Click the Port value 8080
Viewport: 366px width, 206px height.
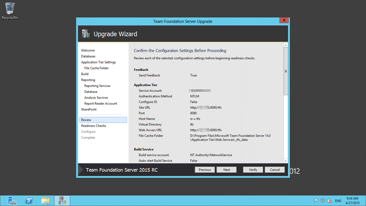pyautogui.click(x=193, y=113)
